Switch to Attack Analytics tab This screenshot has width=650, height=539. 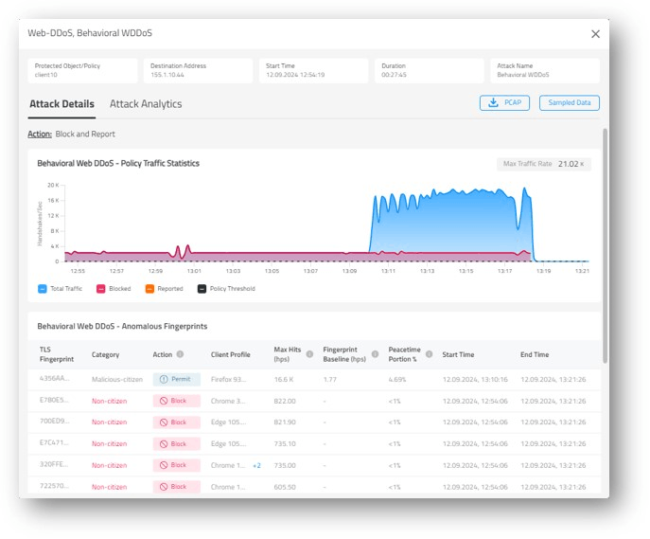pyautogui.click(x=146, y=104)
